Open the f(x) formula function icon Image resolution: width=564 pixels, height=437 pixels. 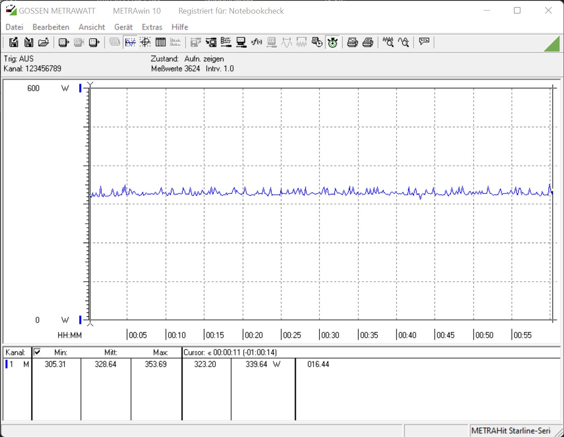pyautogui.click(x=257, y=42)
